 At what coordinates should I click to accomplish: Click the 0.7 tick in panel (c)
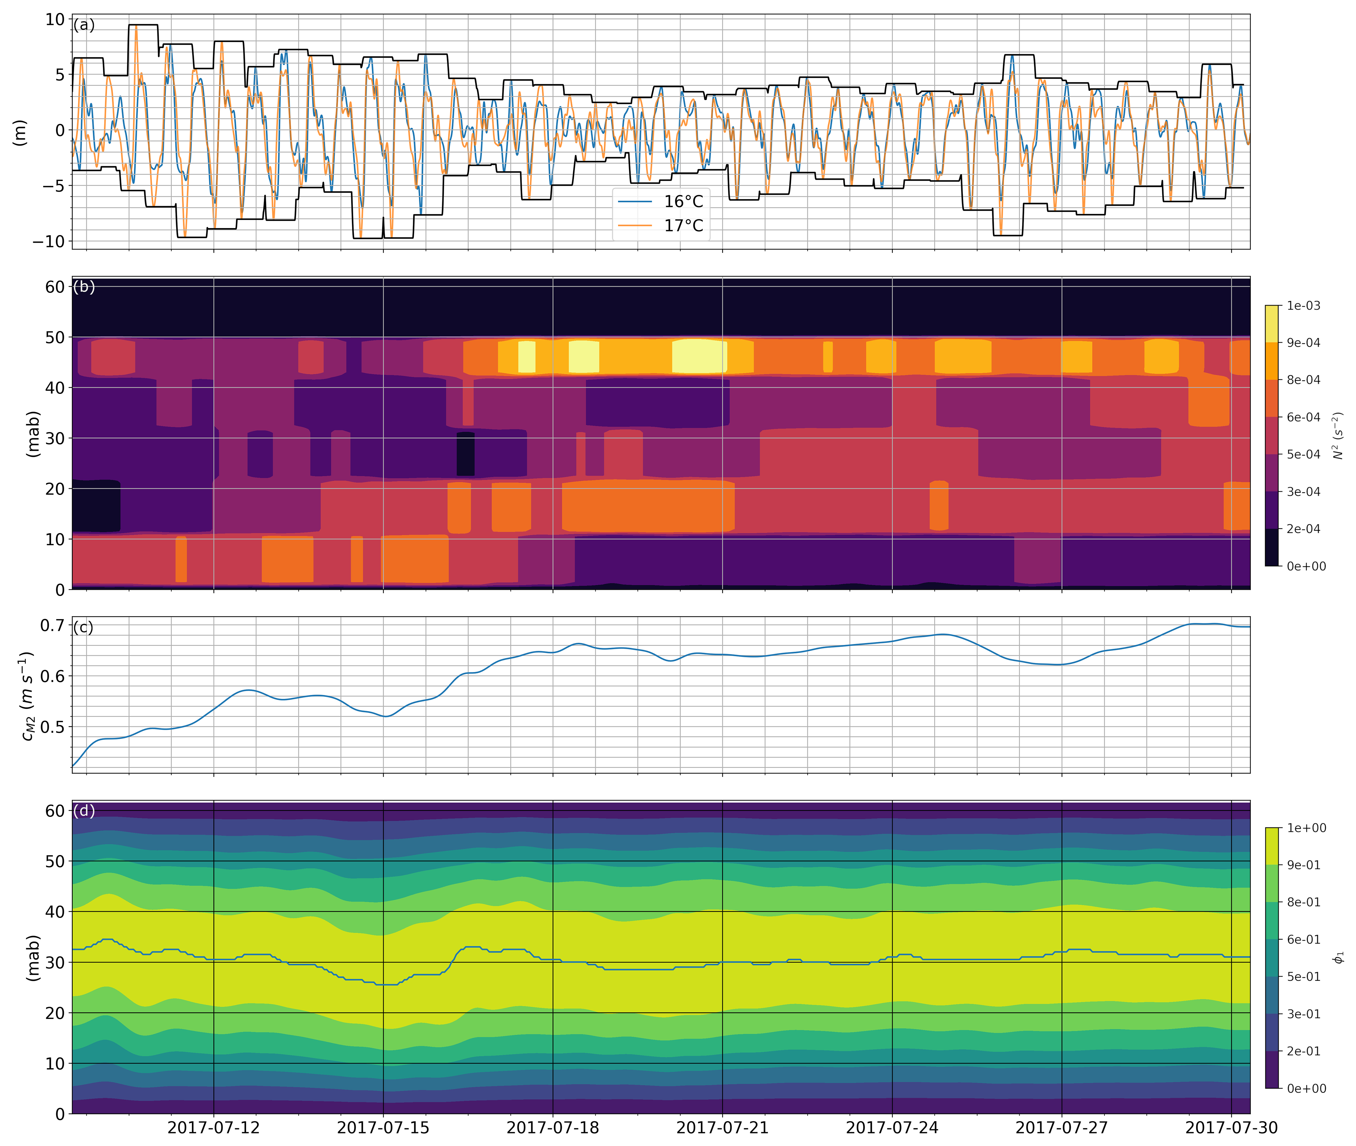(52, 626)
